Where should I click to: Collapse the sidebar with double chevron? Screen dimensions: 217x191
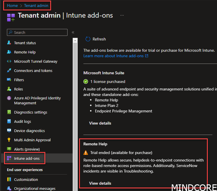[73, 32]
